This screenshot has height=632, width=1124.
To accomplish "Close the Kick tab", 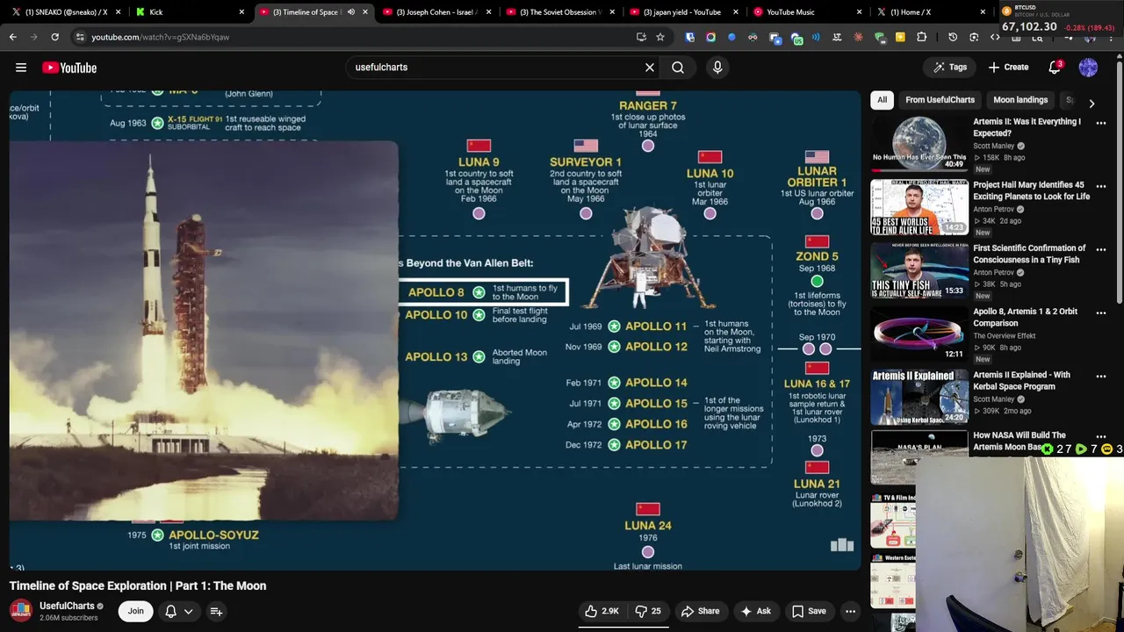I will coord(241,12).
